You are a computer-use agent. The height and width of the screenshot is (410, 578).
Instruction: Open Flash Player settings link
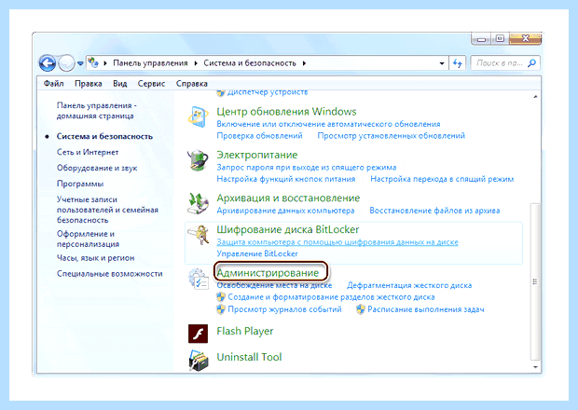[245, 332]
